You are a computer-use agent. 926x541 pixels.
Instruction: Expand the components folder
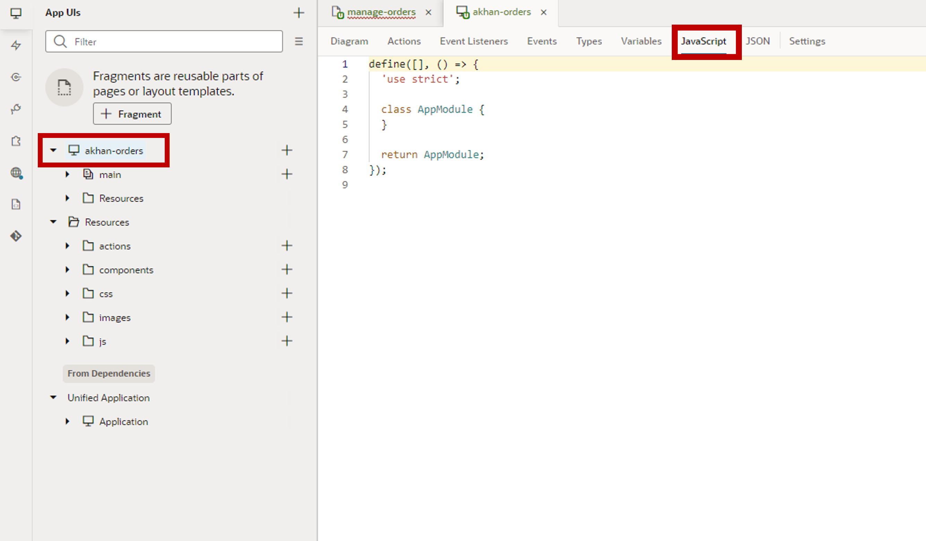click(67, 270)
